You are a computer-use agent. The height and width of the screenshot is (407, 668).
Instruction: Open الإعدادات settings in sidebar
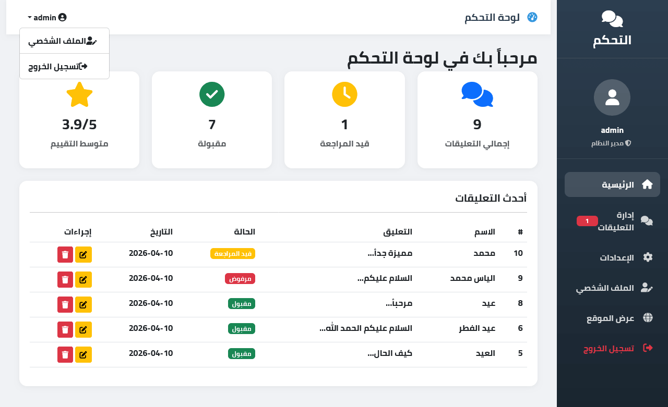(612, 257)
